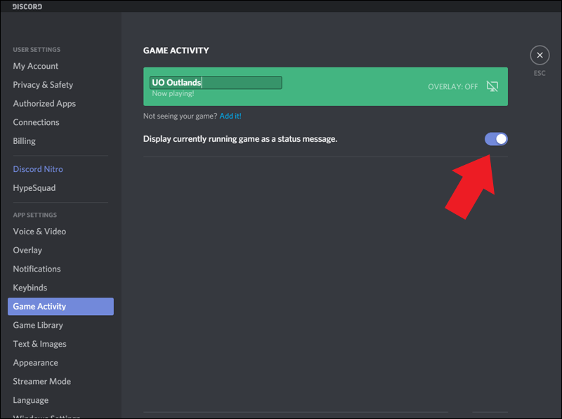Screen dimensions: 562x419
Task: Toggle the overlay monitor icon for UO Outlands
Action: pyautogui.click(x=492, y=86)
